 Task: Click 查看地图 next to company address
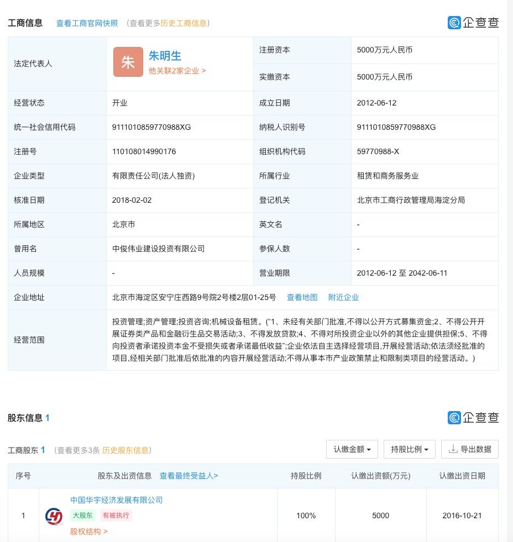click(x=302, y=297)
